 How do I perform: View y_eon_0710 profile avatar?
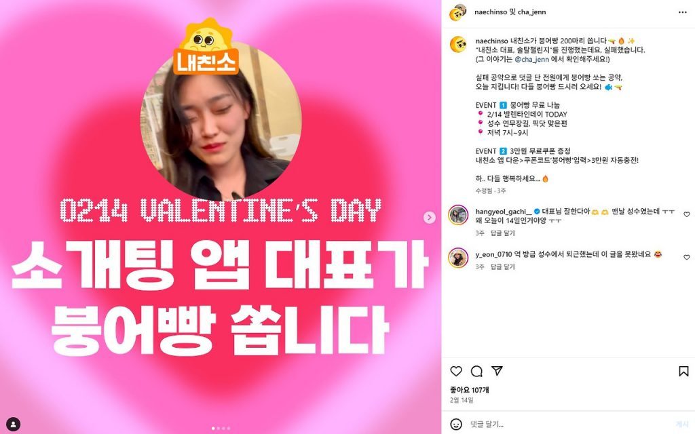(458, 258)
